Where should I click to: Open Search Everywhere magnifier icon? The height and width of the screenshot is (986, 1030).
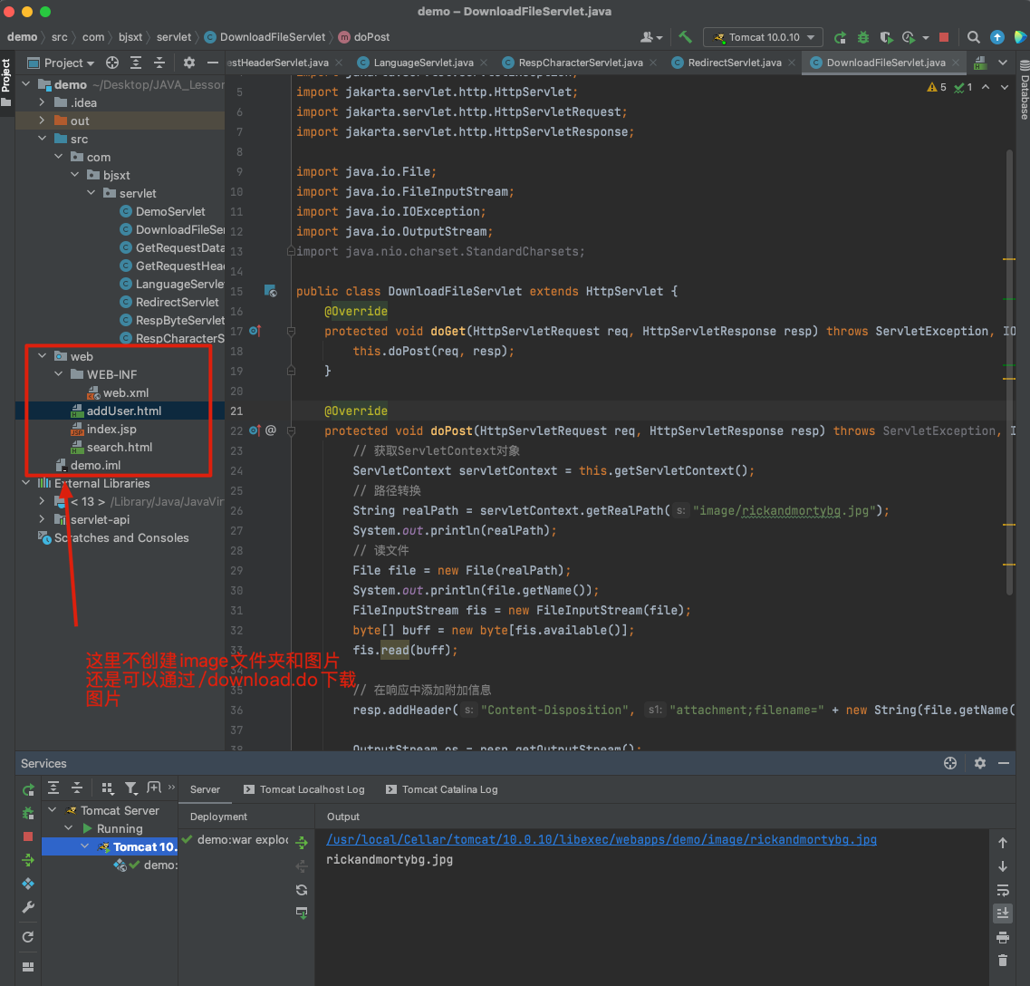pos(974,37)
